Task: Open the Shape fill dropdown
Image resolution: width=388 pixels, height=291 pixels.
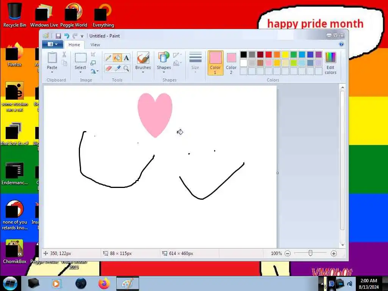Action: [x=177, y=63]
